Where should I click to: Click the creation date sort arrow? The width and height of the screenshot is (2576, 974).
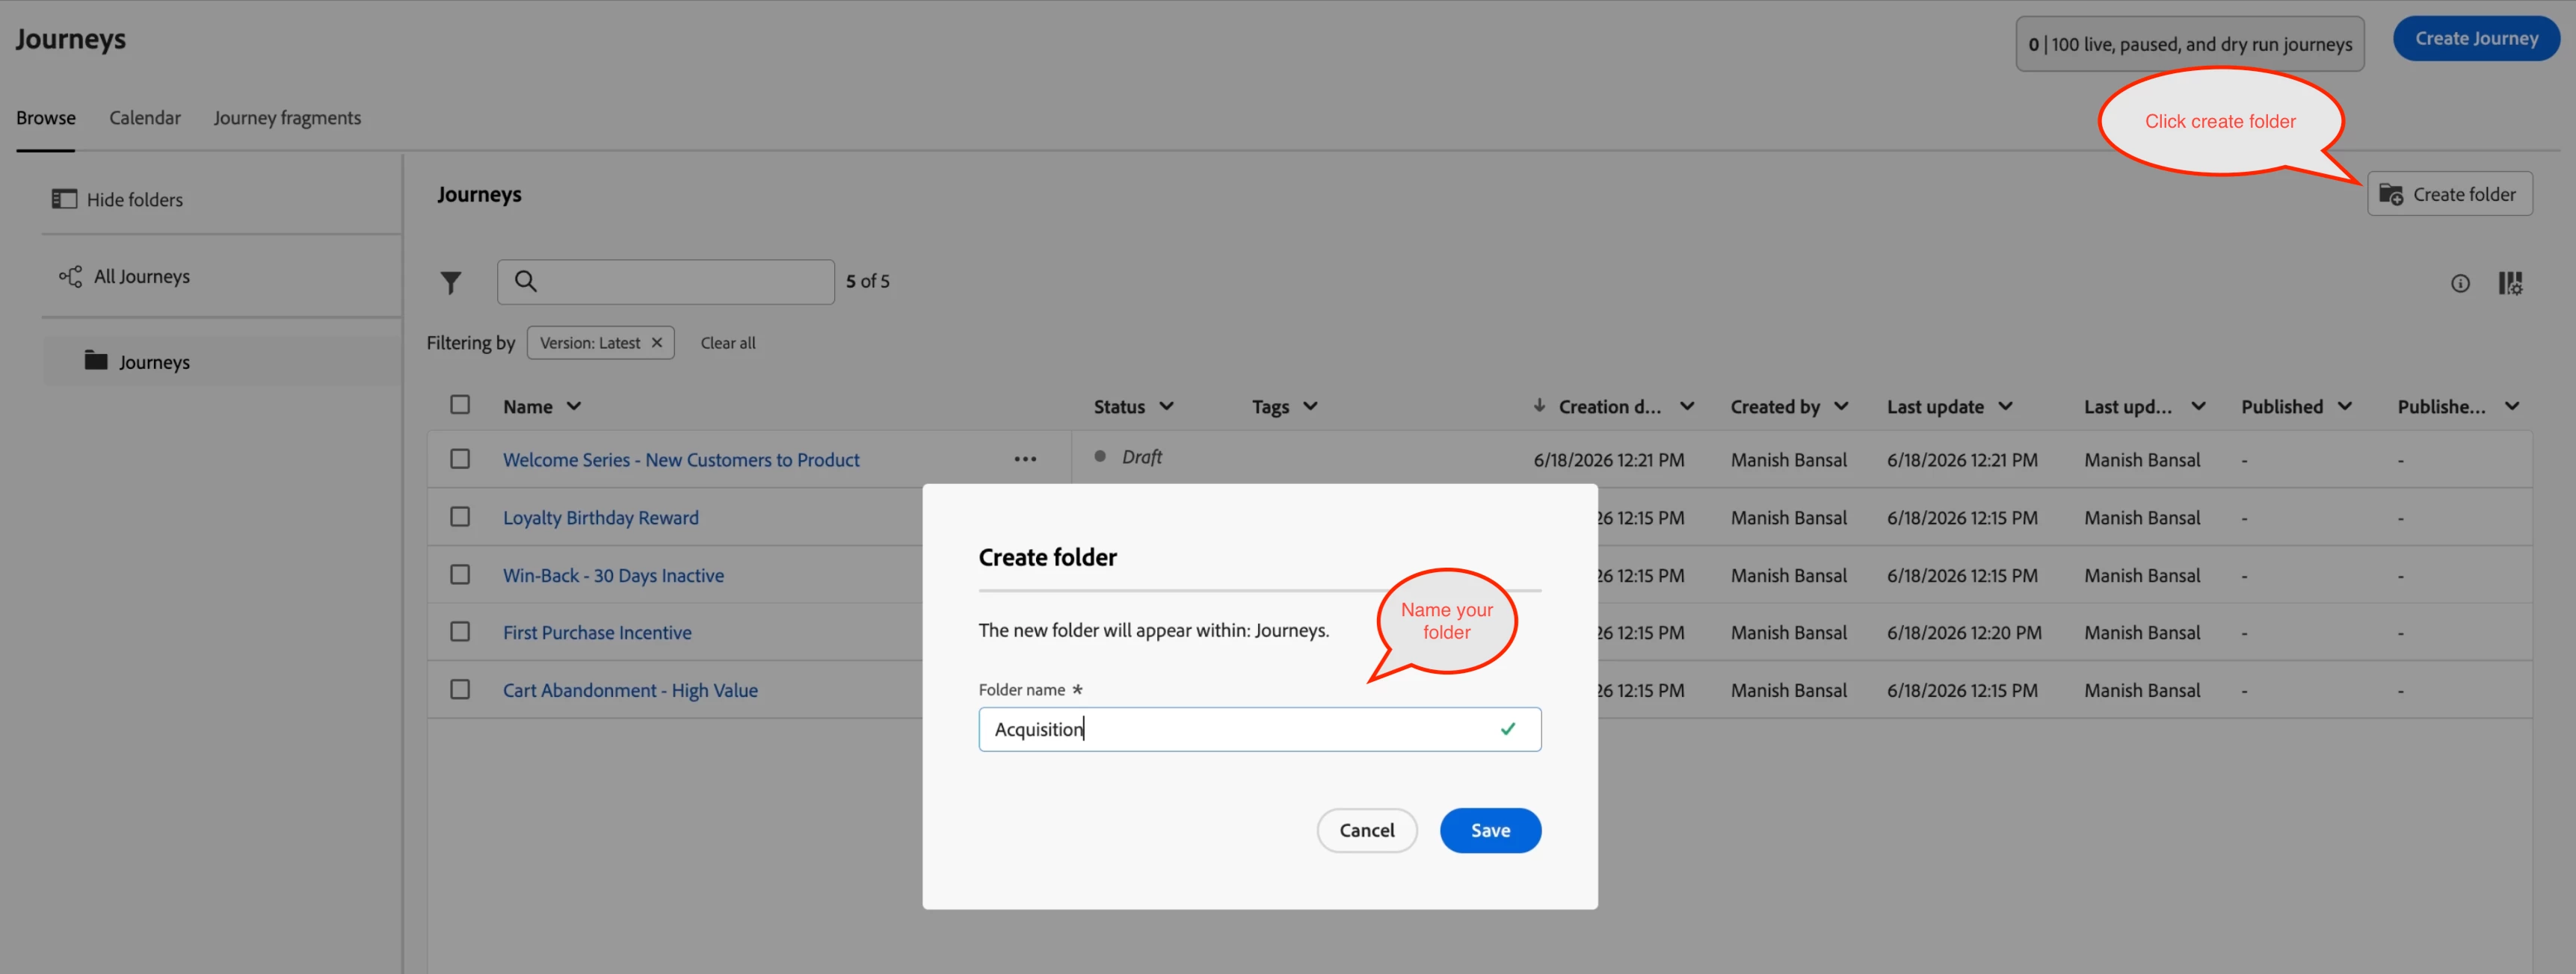tap(1539, 406)
